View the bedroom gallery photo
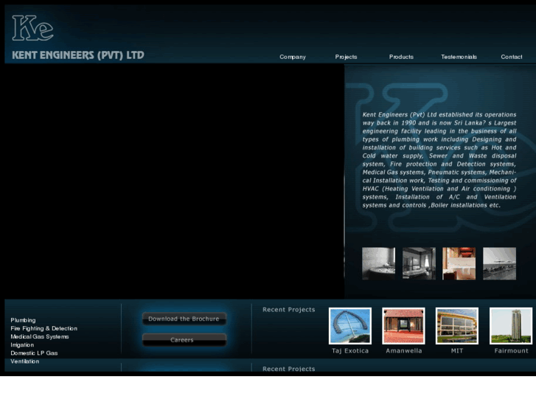The height and width of the screenshot is (402, 536). pos(419,263)
